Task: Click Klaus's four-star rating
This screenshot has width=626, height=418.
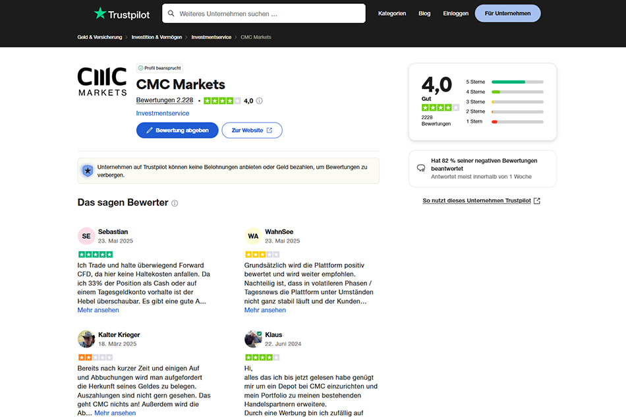Action: pyautogui.click(x=262, y=357)
